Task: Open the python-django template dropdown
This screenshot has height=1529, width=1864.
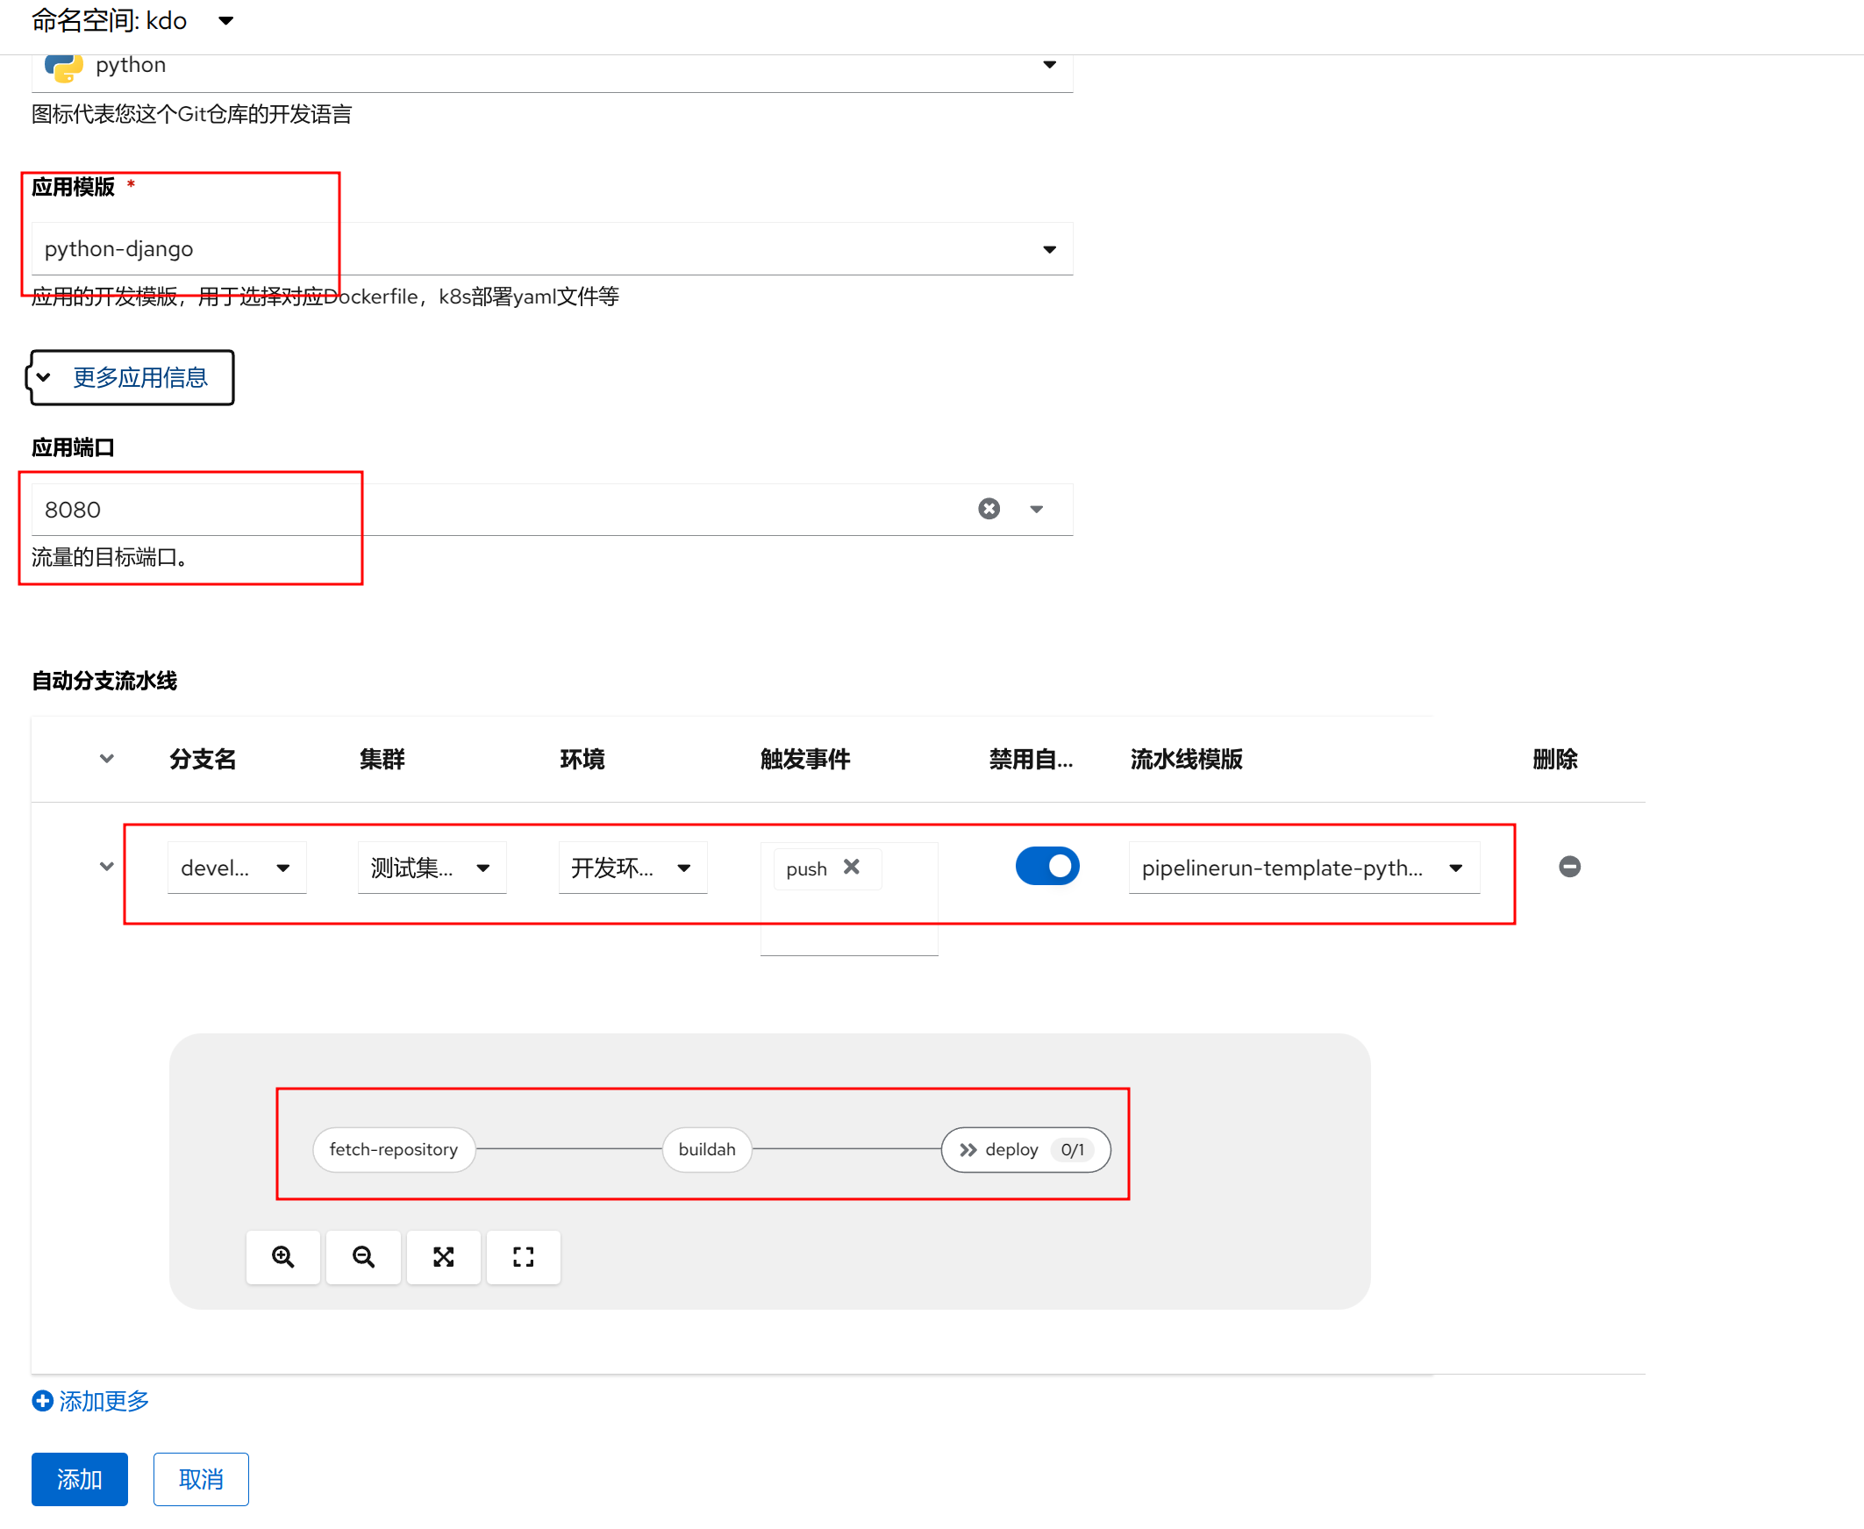Action: [x=1049, y=249]
